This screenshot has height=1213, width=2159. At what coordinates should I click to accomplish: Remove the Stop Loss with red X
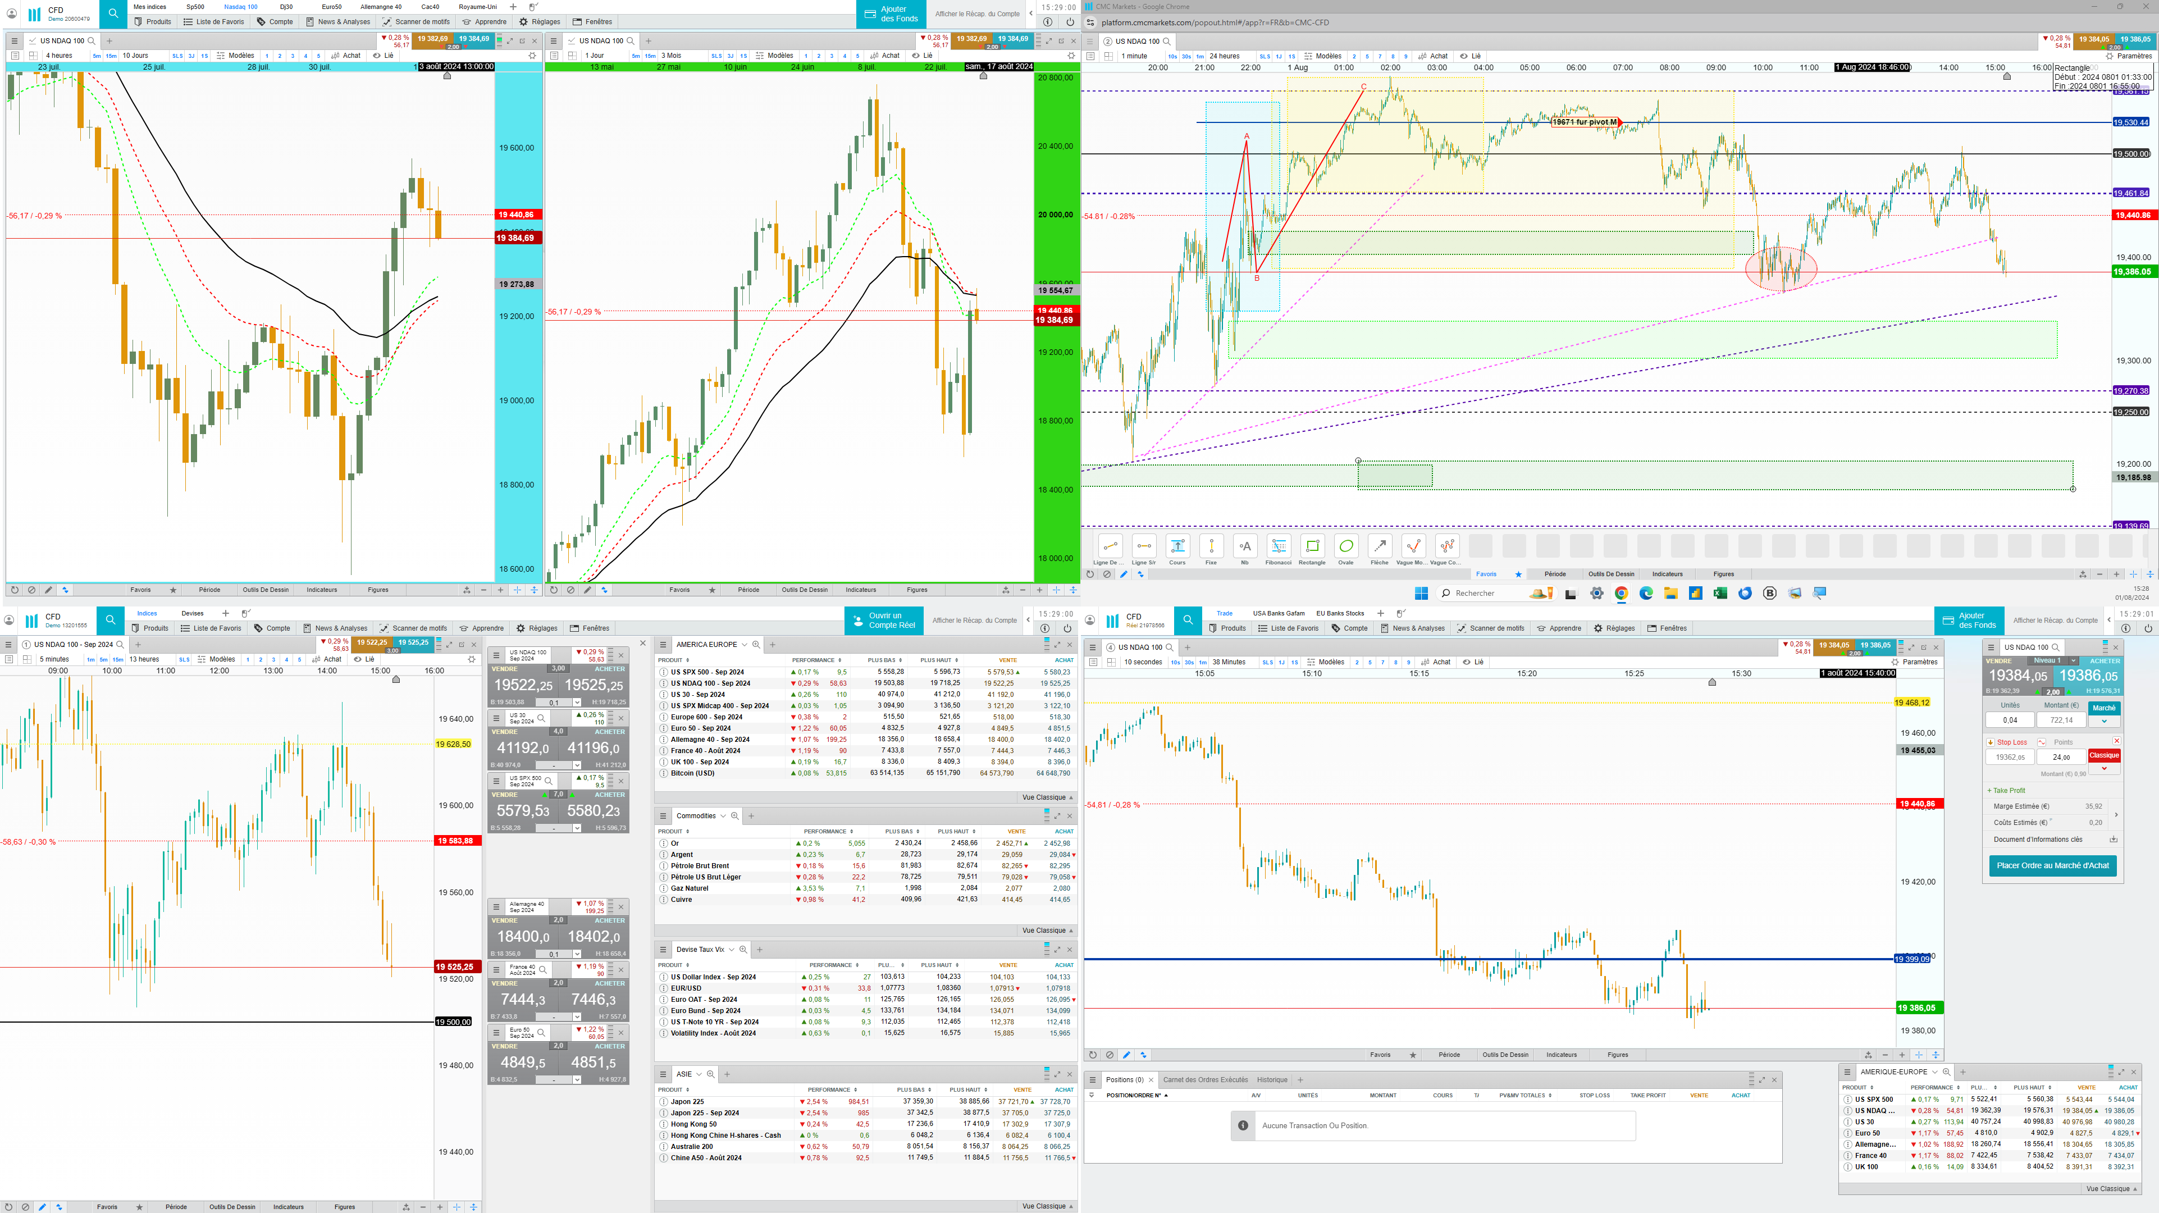2116,741
